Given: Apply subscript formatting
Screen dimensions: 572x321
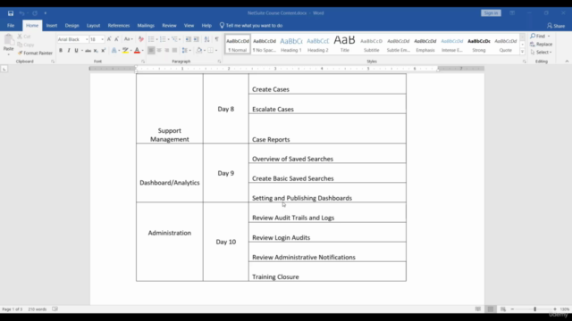Looking at the screenshot, I should tap(96, 51).
